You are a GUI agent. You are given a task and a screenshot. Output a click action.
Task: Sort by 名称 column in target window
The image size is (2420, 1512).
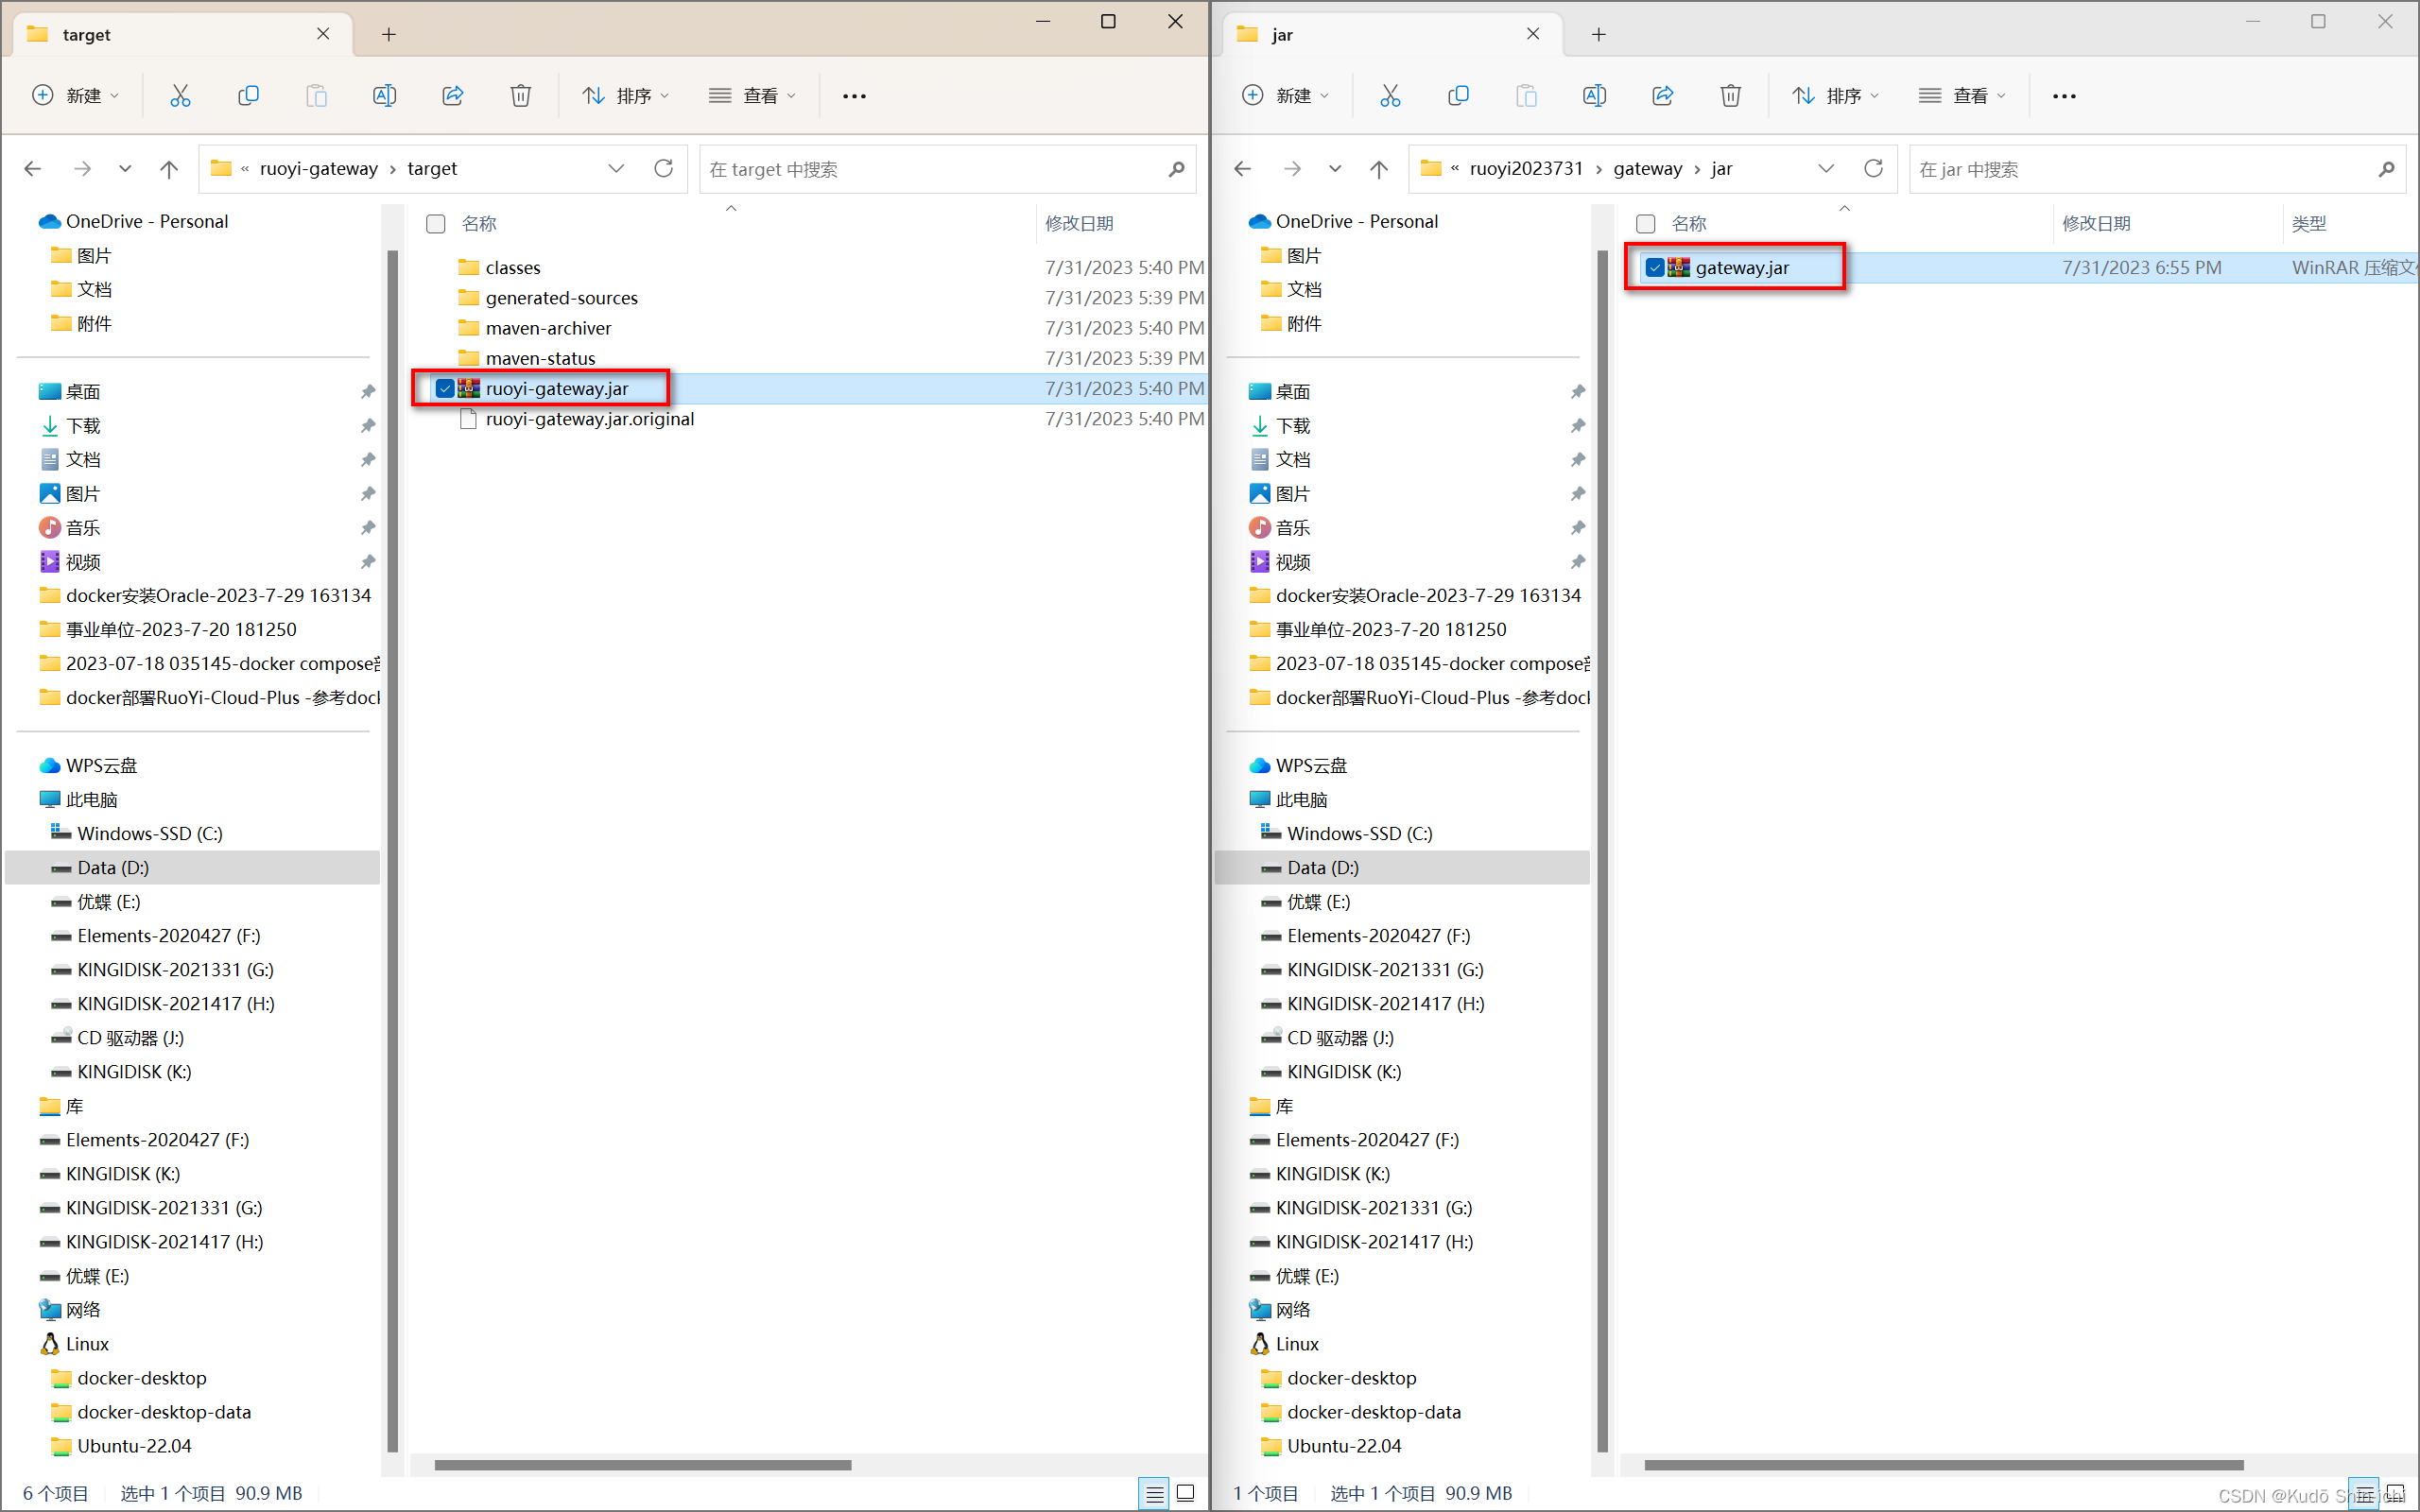480,224
